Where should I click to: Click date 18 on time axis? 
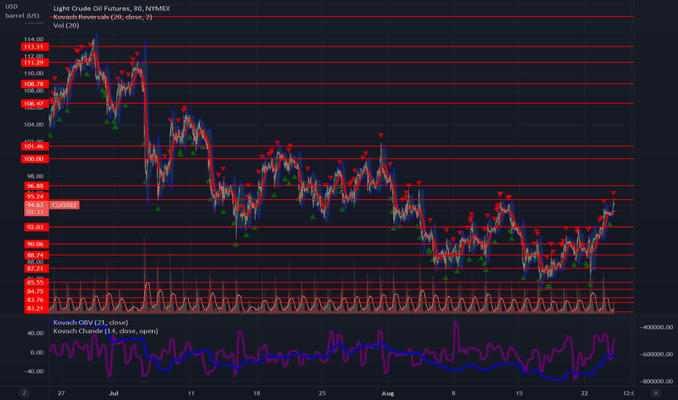click(257, 393)
